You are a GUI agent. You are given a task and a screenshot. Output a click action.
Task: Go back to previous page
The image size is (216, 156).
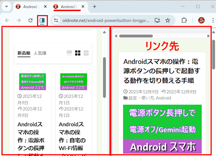7,20
